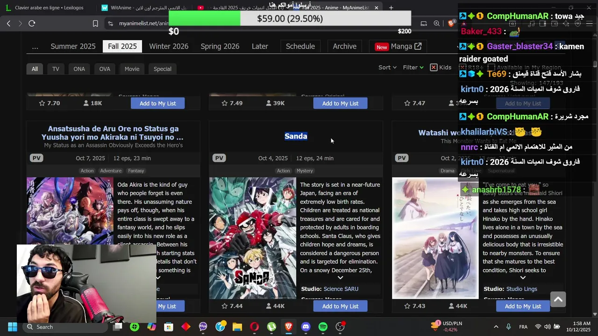Open the Sort dropdown
This screenshot has height=336, width=598.
(387, 67)
